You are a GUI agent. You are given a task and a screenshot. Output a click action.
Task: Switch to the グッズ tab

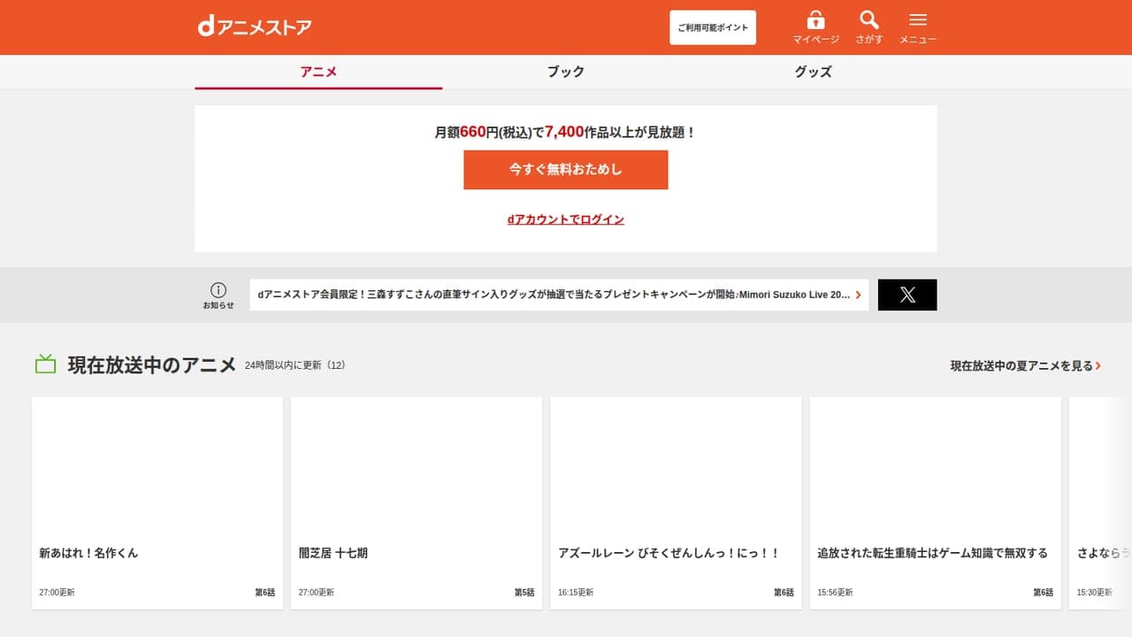(813, 72)
